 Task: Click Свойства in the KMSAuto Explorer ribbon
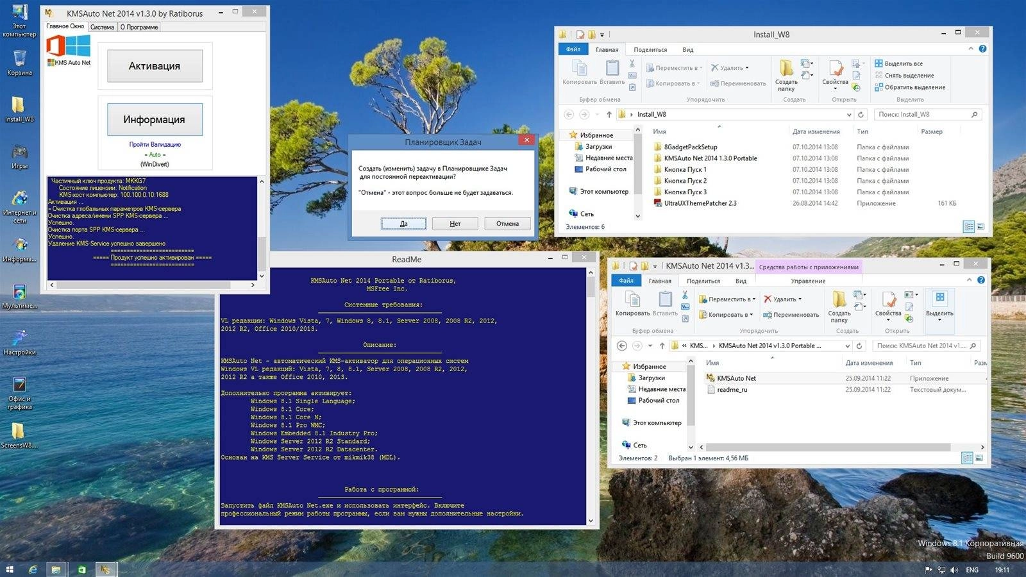pos(888,306)
